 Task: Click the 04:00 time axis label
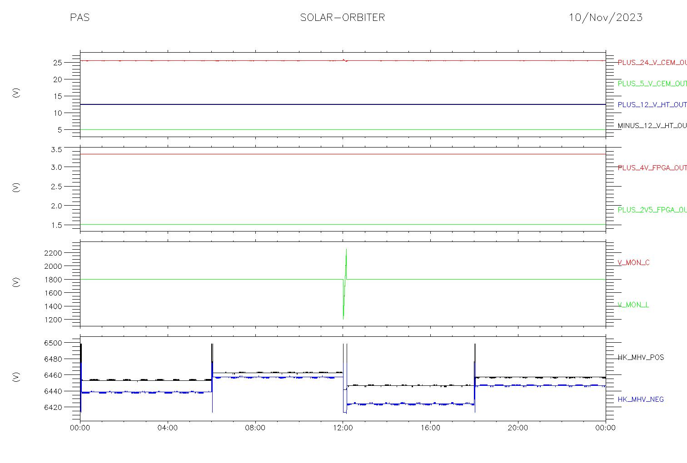168,428
